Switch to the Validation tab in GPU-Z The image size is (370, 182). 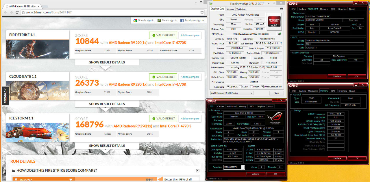coord(241,9)
